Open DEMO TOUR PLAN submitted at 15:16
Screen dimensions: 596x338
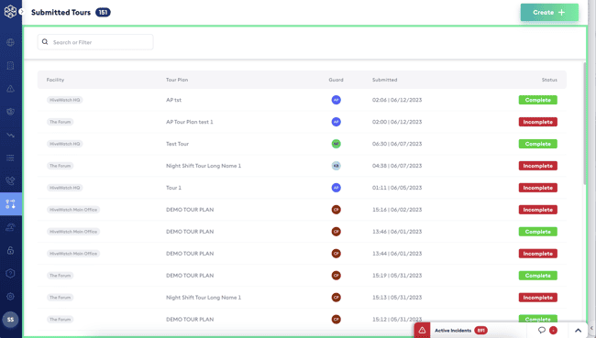click(190, 210)
